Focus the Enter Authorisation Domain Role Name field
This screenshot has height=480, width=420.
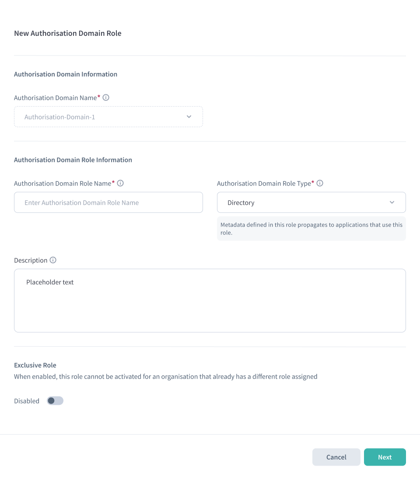(108, 202)
